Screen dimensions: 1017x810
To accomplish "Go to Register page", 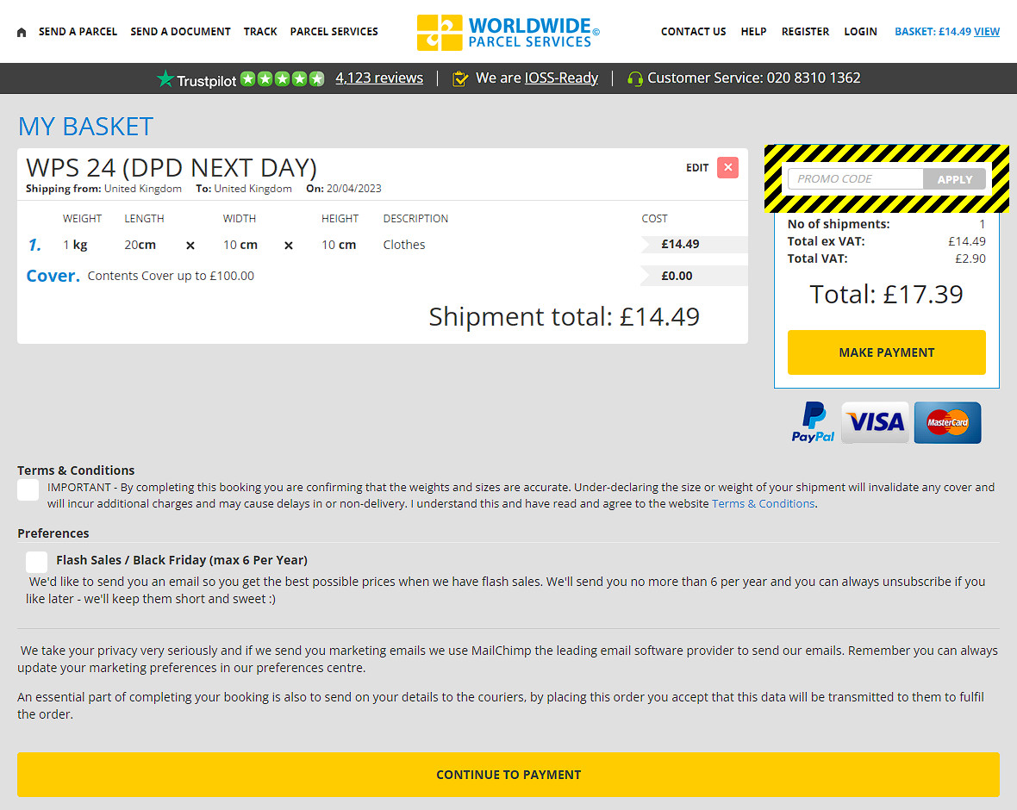I will [805, 32].
